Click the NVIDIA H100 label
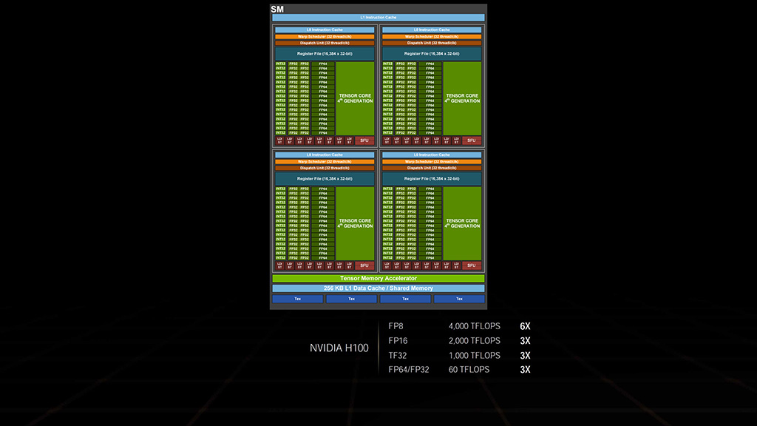 tap(339, 348)
